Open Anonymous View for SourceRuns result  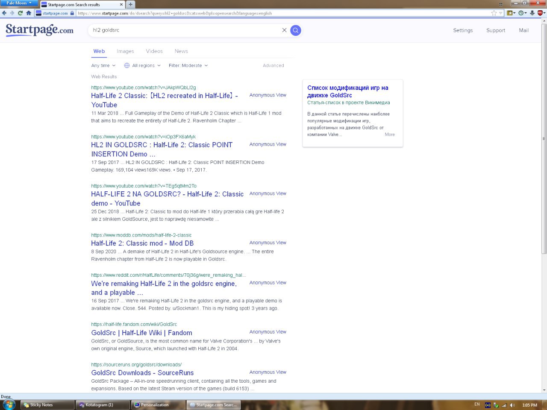(x=268, y=372)
